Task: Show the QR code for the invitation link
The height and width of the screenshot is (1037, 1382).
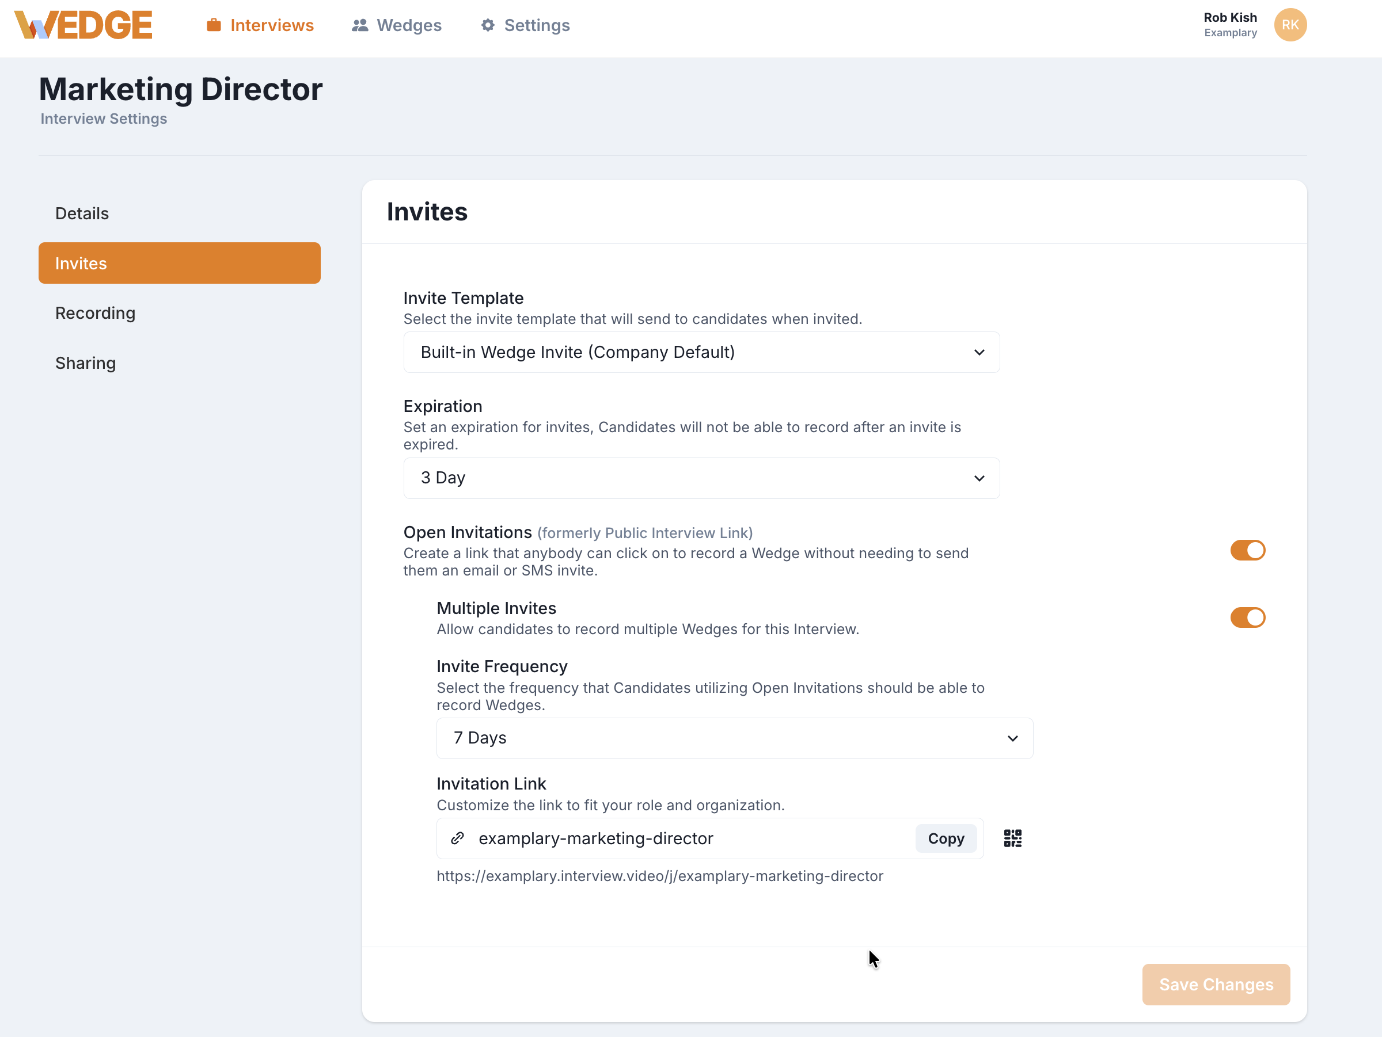Action: [x=1012, y=838]
